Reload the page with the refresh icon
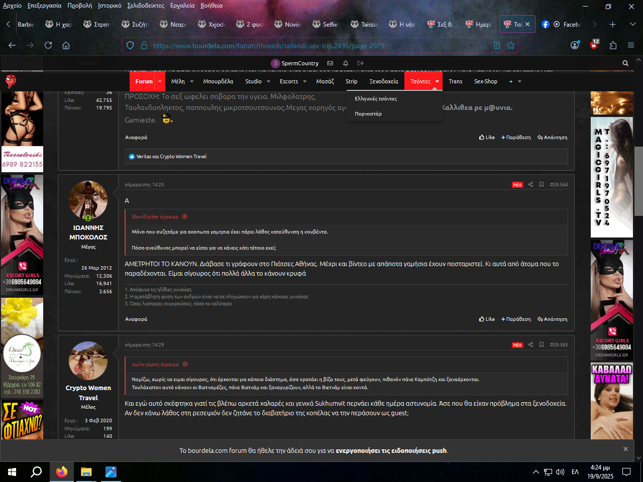This screenshot has width=643, height=482. [48, 45]
